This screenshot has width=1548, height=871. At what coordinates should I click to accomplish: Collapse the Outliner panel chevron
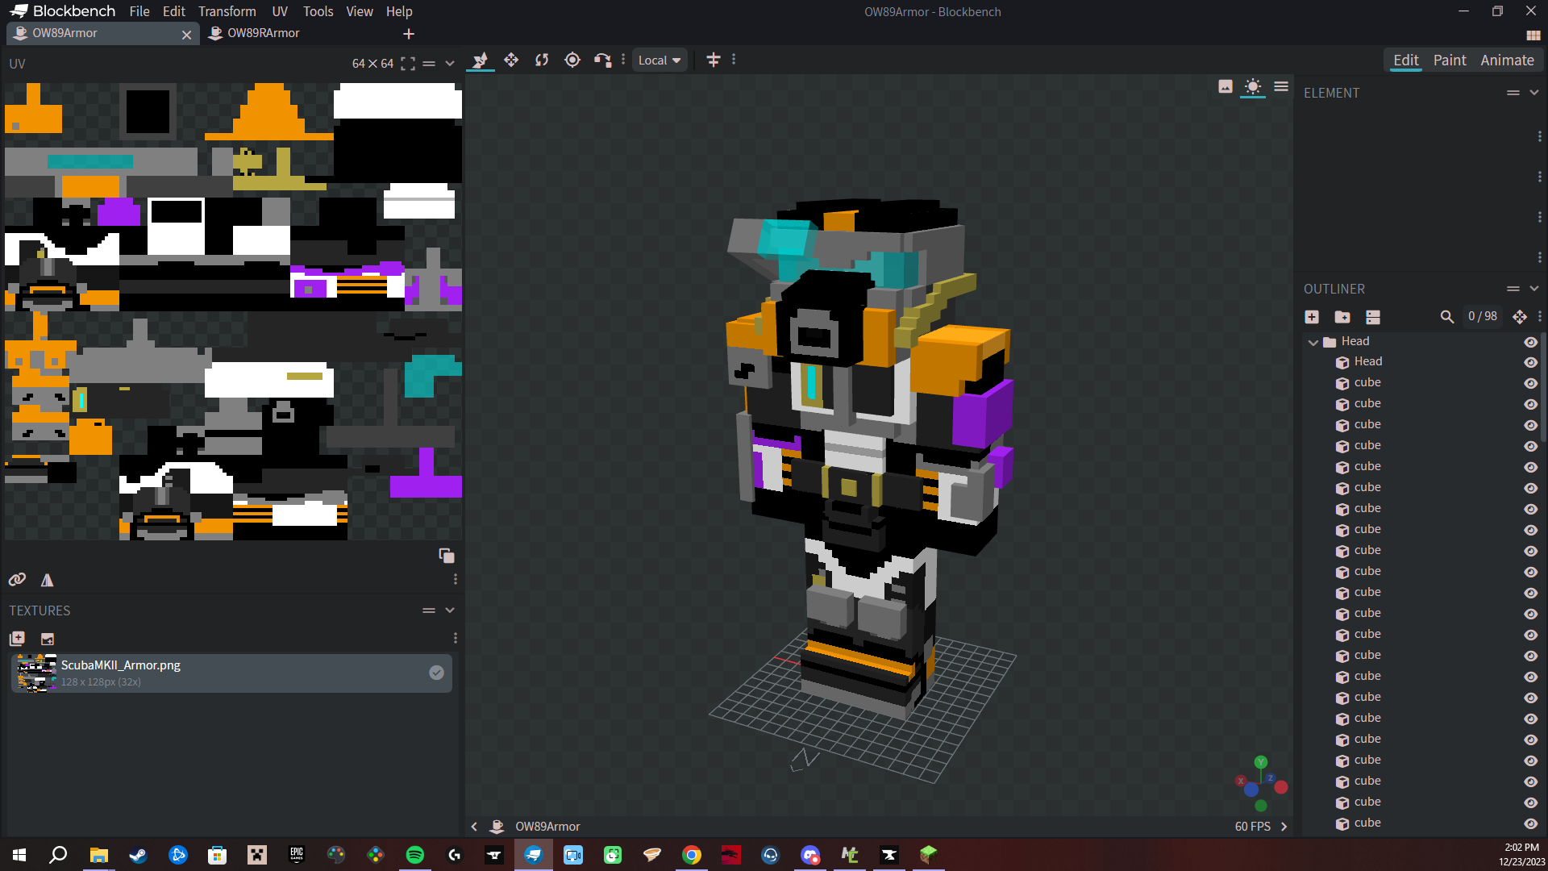[1534, 289]
